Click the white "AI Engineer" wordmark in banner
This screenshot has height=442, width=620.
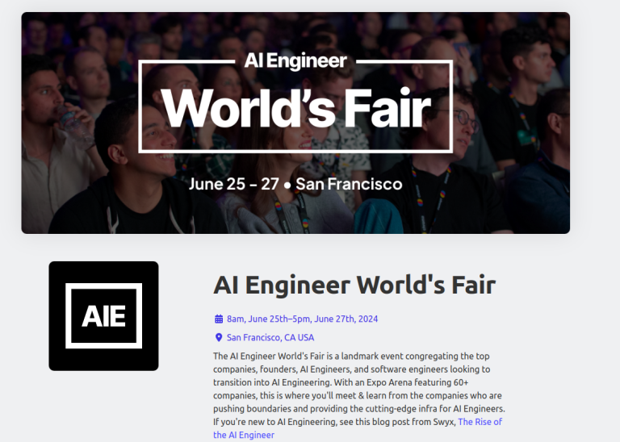click(295, 60)
